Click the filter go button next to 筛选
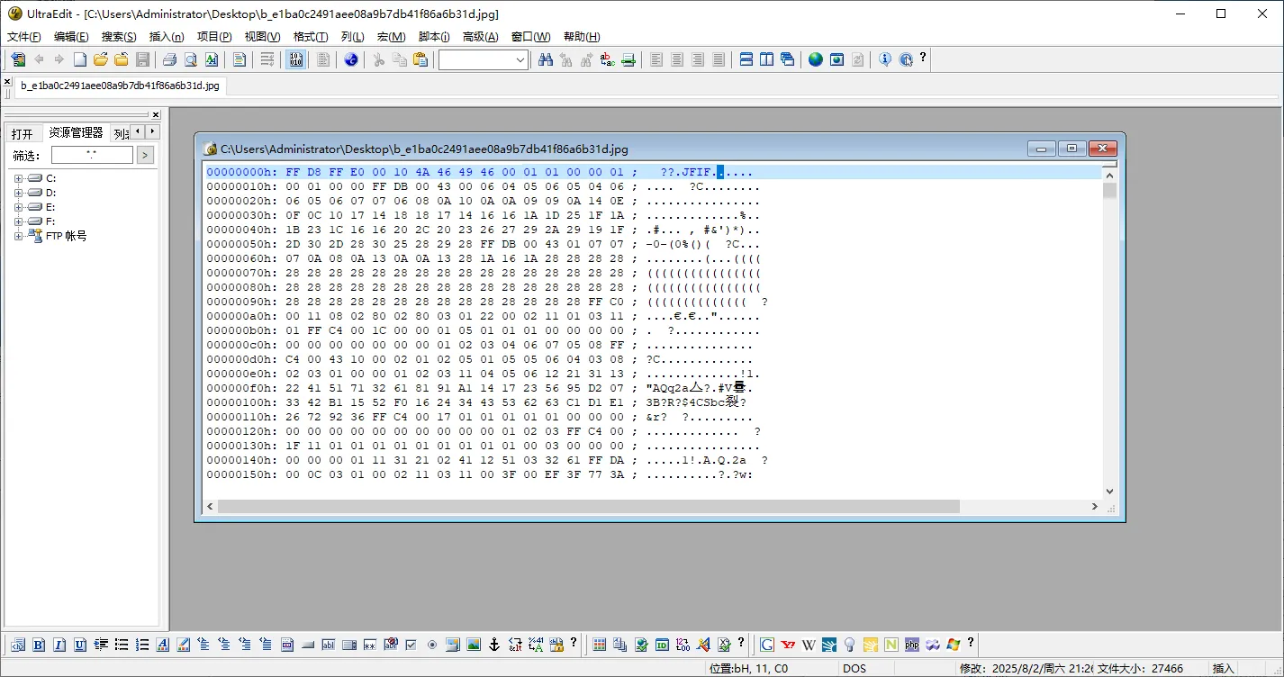This screenshot has height=677, width=1284. [145, 155]
